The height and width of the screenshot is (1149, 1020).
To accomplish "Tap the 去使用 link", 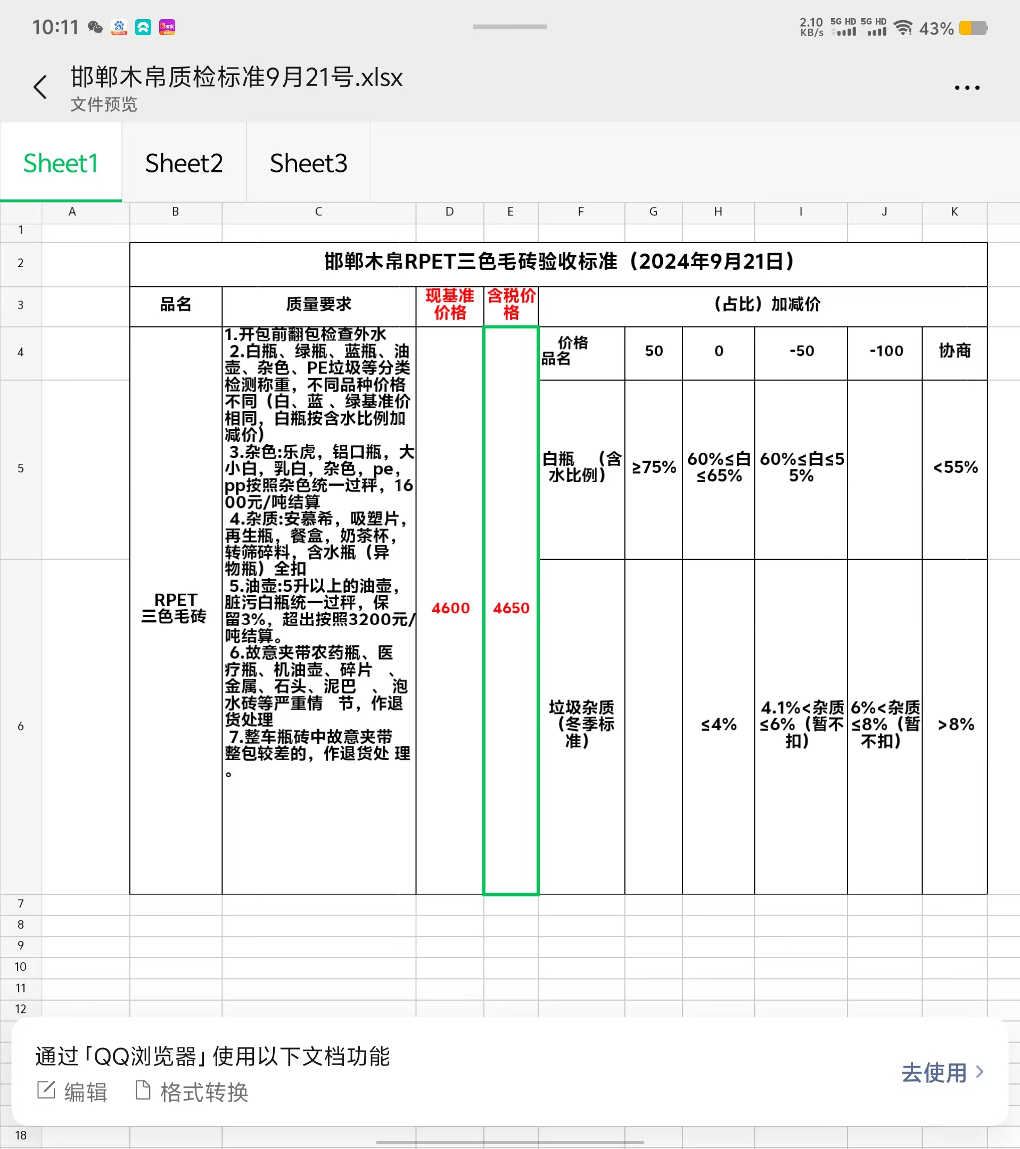I will [934, 1072].
